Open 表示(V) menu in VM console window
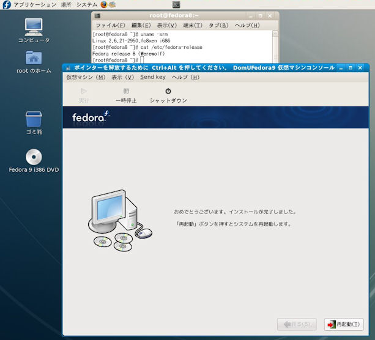Screen dimensions: 375x340 (x=123, y=77)
